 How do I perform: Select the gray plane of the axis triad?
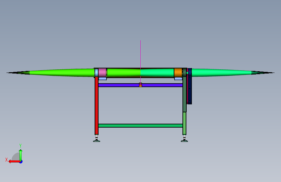tap(16, 157)
